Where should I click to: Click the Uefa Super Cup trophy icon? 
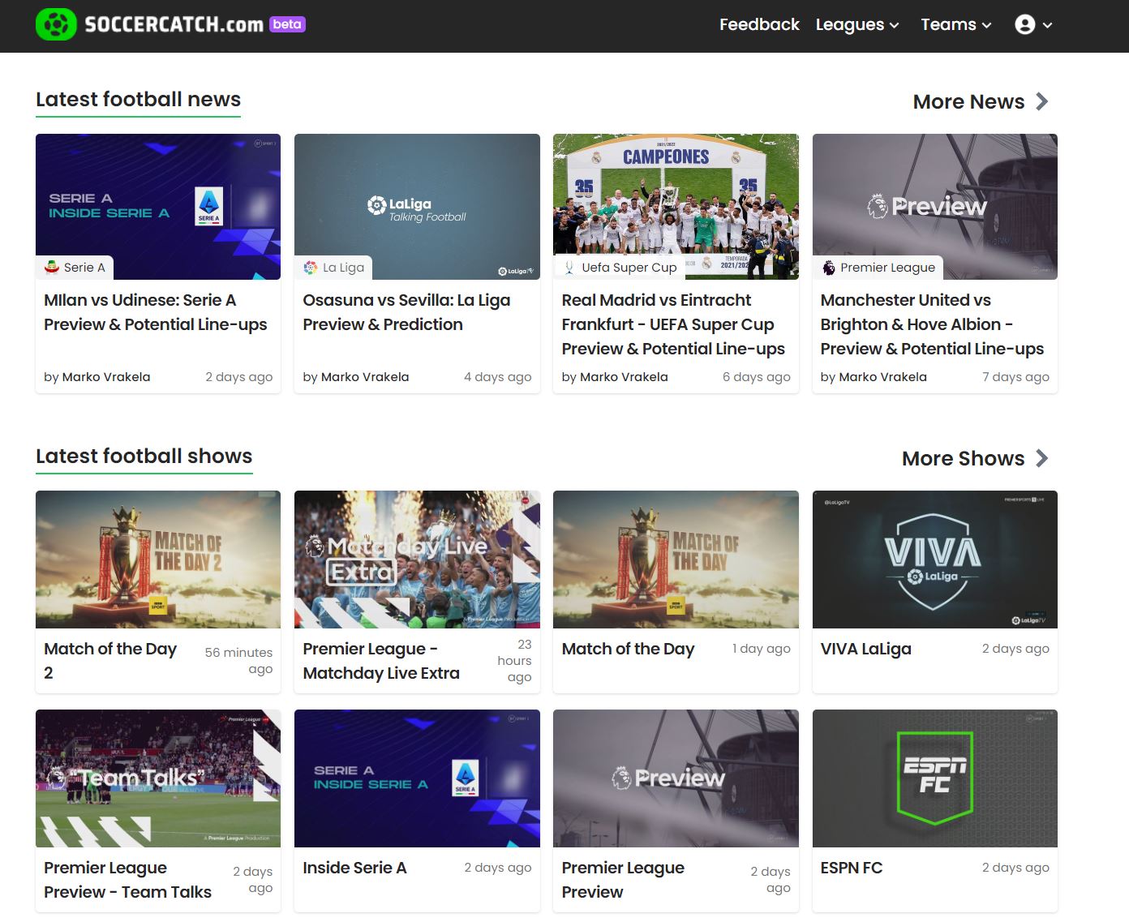[x=569, y=267]
